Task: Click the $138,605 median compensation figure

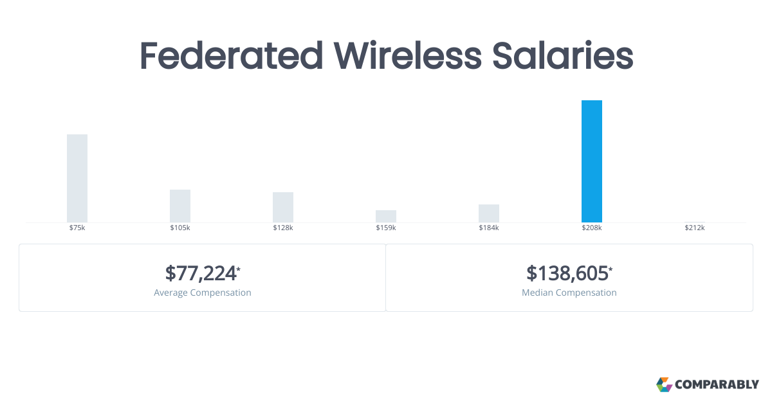Action: coord(567,273)
